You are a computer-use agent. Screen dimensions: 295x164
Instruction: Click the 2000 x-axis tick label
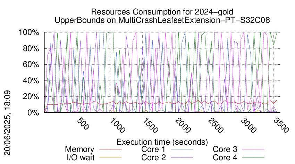[183, 125]
